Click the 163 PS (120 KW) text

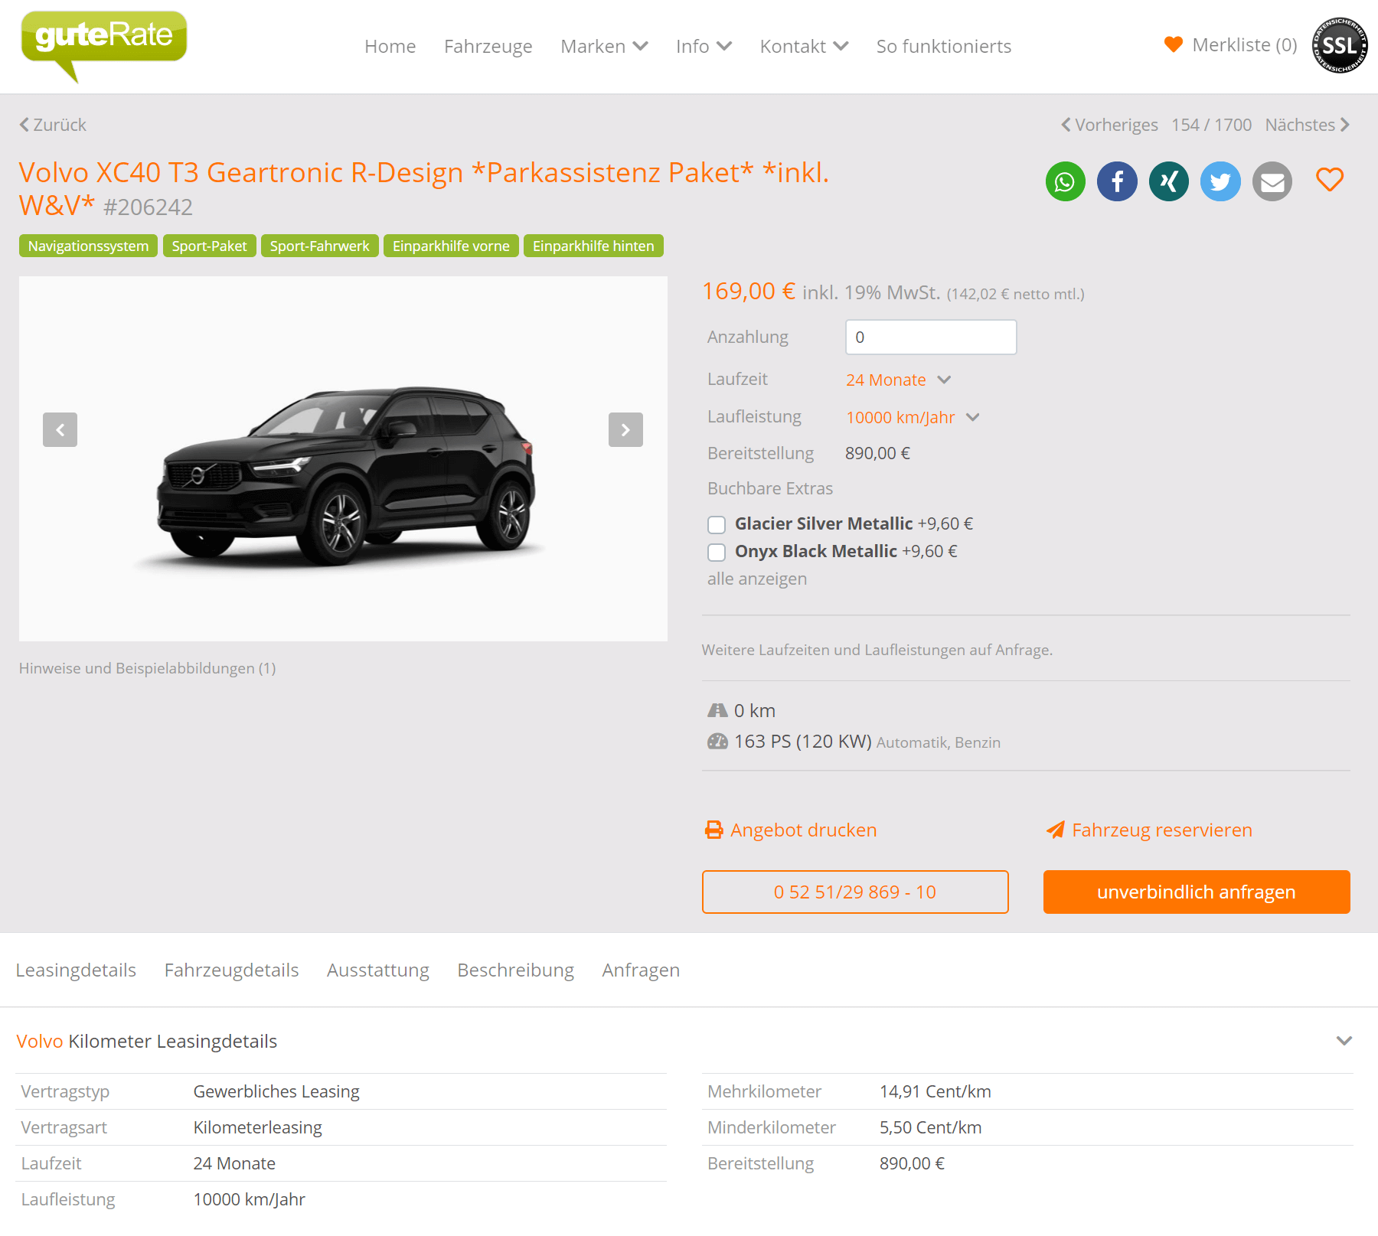pos(803,741)
